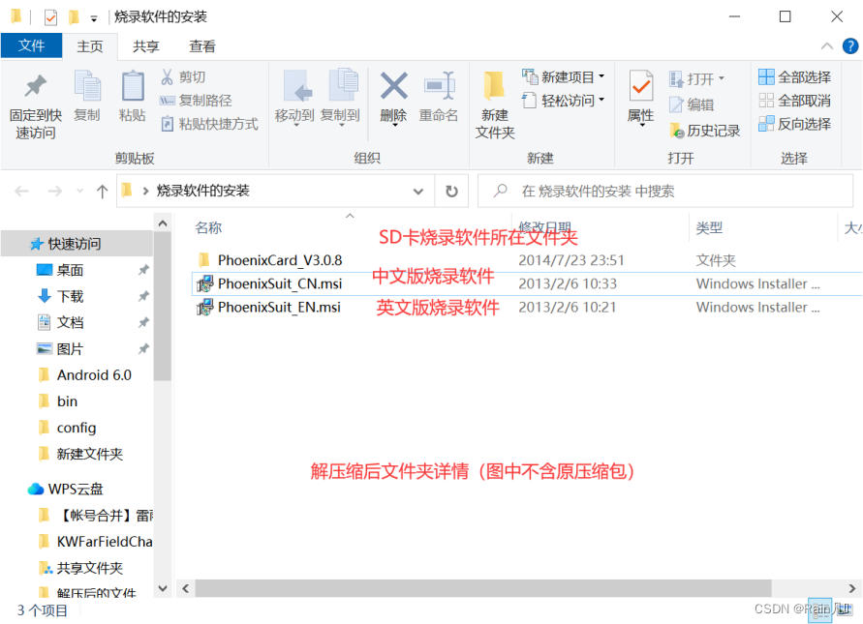
Task: Open the 文件 menu
Action: [31, 45]
